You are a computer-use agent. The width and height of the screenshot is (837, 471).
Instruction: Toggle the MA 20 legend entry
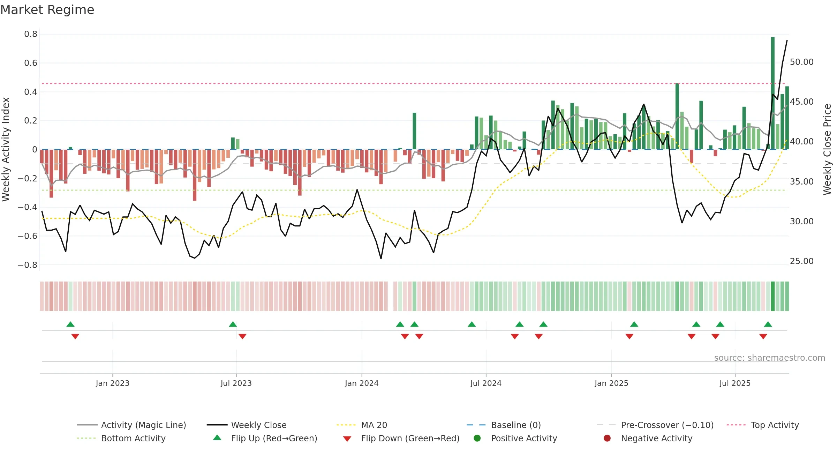click(362, 425)
